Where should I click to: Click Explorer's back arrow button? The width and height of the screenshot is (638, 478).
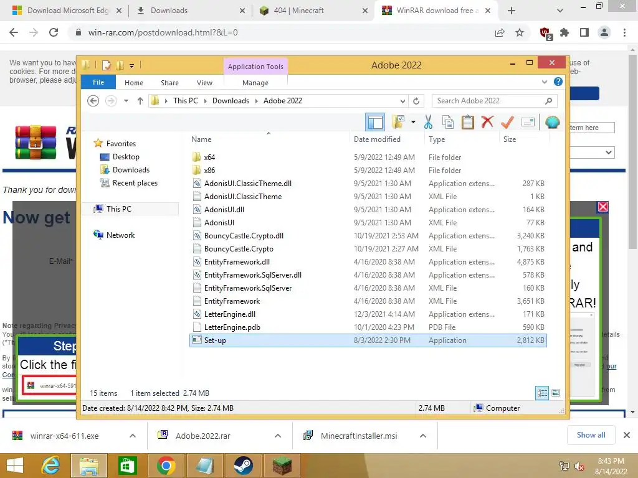point(93,101)
